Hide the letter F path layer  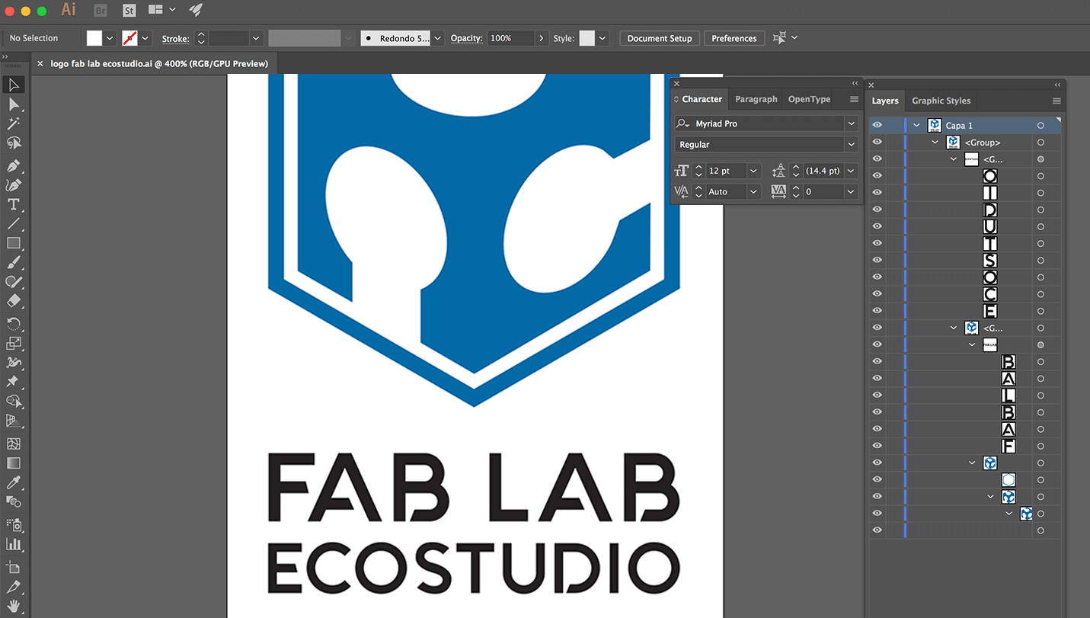[x=877, y=446]
